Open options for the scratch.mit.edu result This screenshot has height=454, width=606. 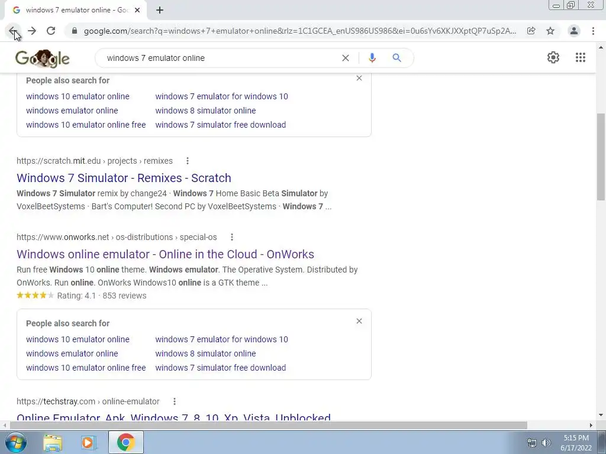(x=188, y=161)
